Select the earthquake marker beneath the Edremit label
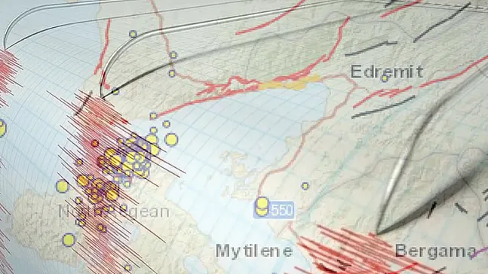The image size is (488, 274). coord(385,78)
